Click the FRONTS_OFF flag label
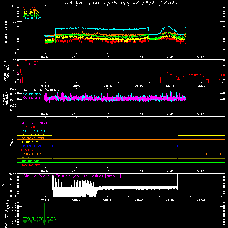Screen dimensions: 228x228 click(x=30, y=161)
